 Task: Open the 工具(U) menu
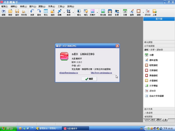click(x=61, y=6)
